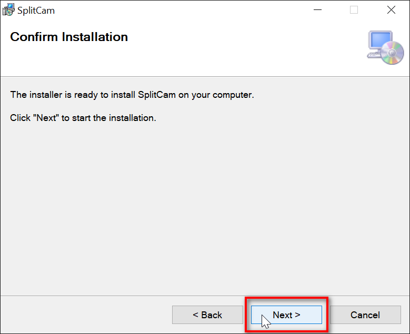Go to previous step with < Back
Viewport: 410px width, 334px height.
(x=207, y=315)
